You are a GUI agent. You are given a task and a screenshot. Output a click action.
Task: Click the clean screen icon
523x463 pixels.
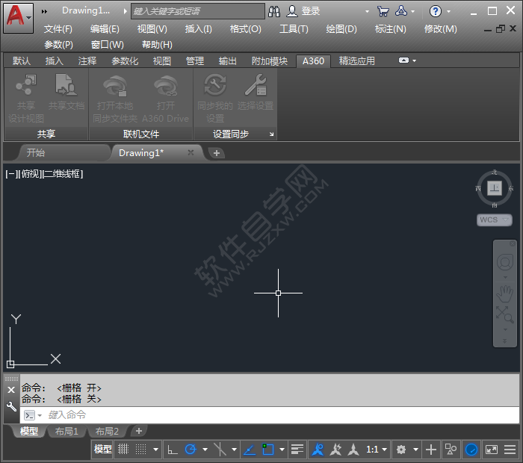[492, 450]
